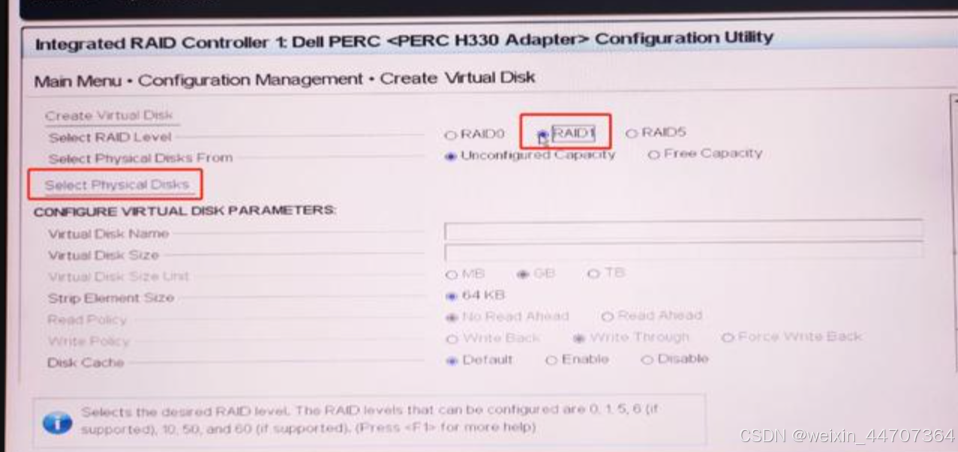Click the Virtual Disk Size input field
The height and width of the screenshot is (452, 958).
click(683, 251)
